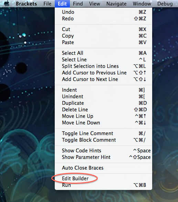Click the Run menu item
Screen dimensions: 178x202
point(103,185)
